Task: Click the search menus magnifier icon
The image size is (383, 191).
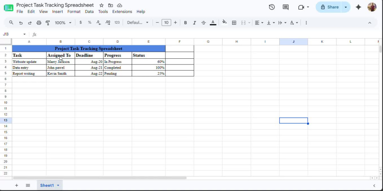Action: [11, 22]
